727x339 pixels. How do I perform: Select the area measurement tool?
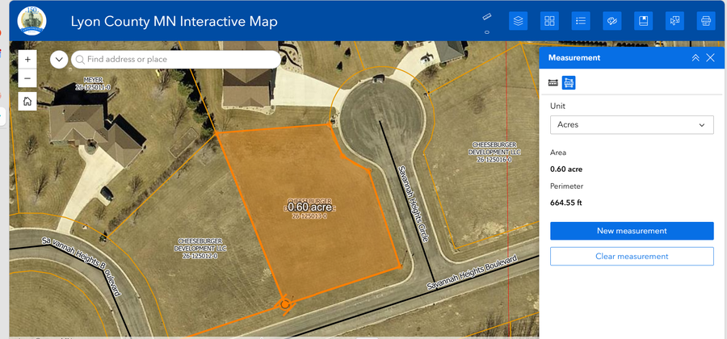(x=569, y=82)
